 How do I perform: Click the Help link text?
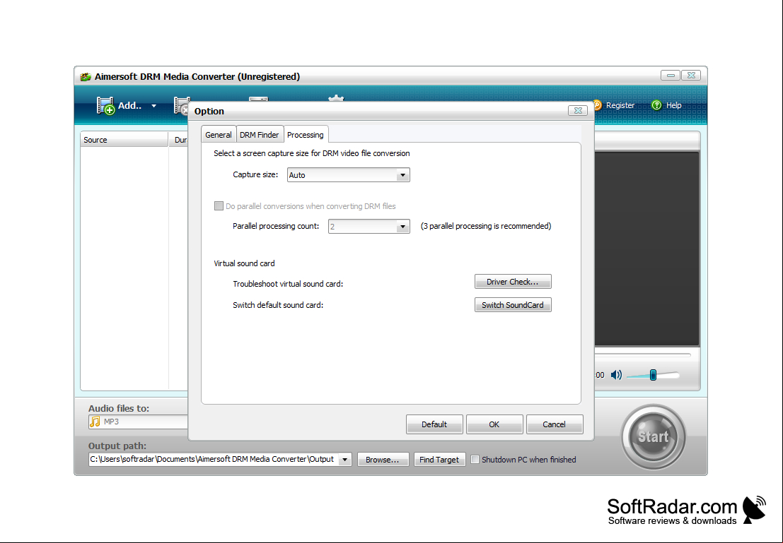click(673, 105)
